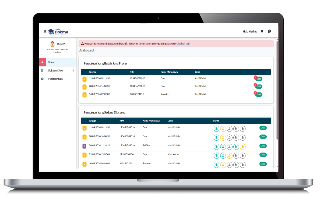This screenshot has width=320, height=208.
Task: Click the yellow document status icon in Zulfikar row
Action: 242,147
